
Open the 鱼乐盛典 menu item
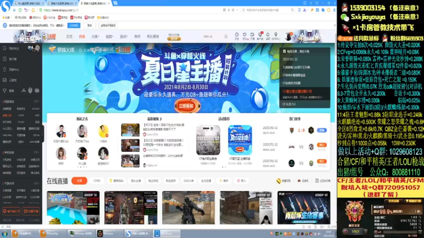[153, 36]
